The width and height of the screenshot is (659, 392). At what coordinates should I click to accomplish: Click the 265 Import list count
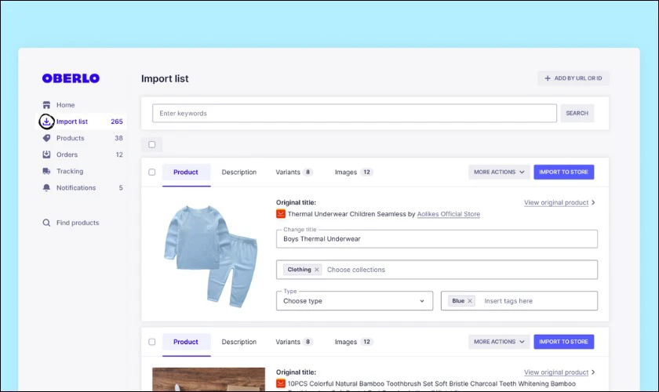coord(117,122)
